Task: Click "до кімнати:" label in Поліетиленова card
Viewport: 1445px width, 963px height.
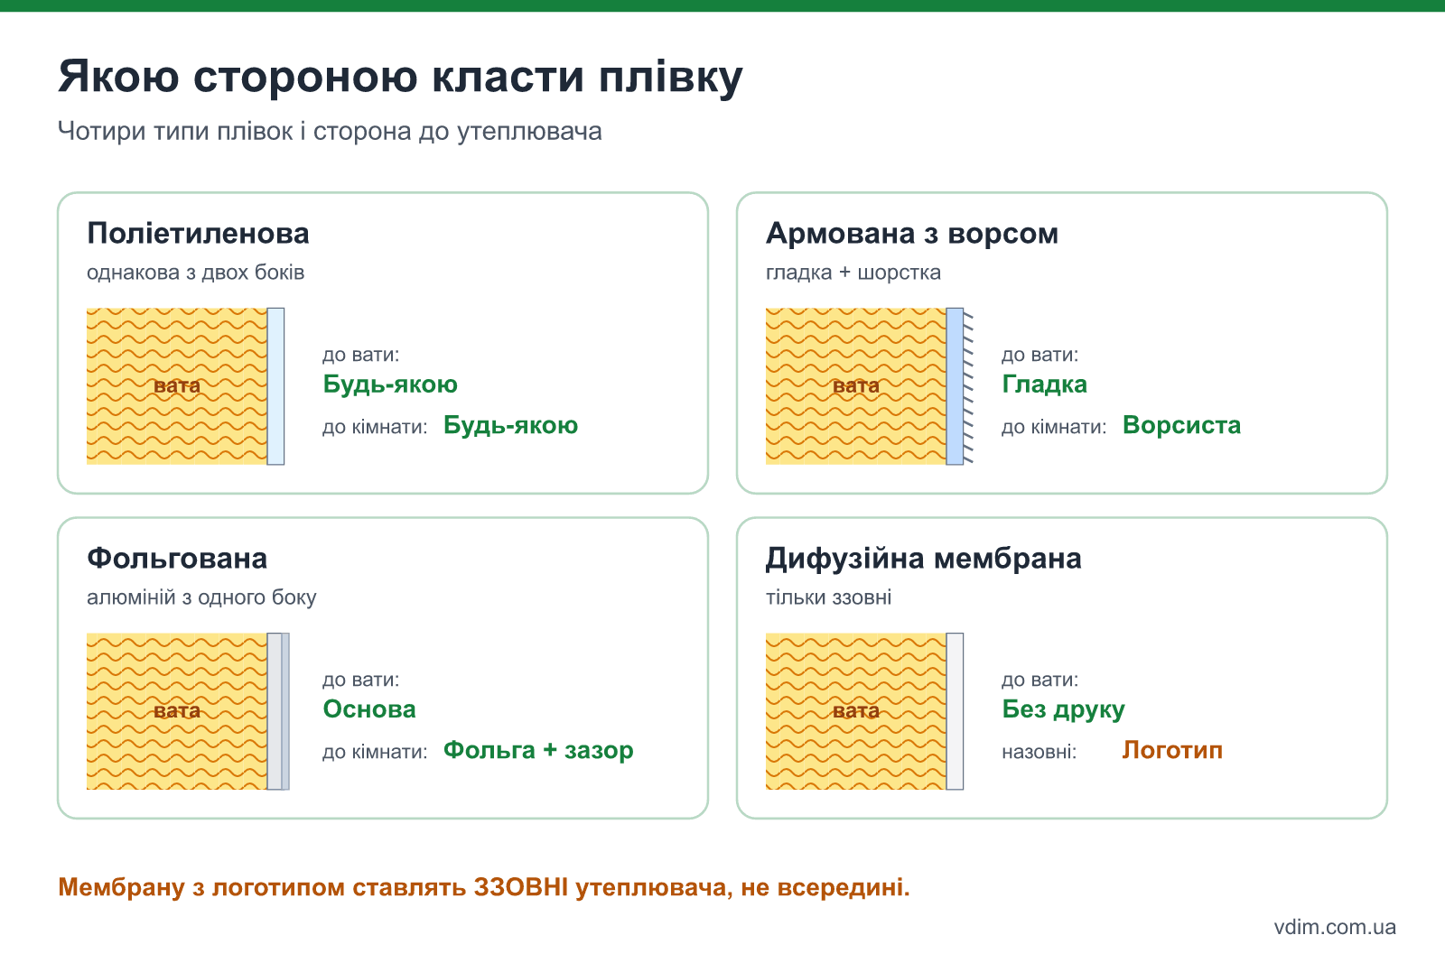Action: 375,427
